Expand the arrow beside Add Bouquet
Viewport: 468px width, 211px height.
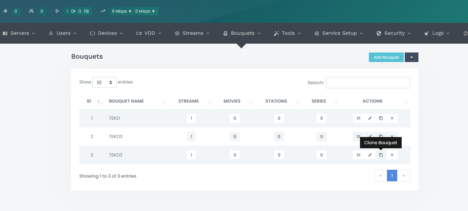pos(411,57)
